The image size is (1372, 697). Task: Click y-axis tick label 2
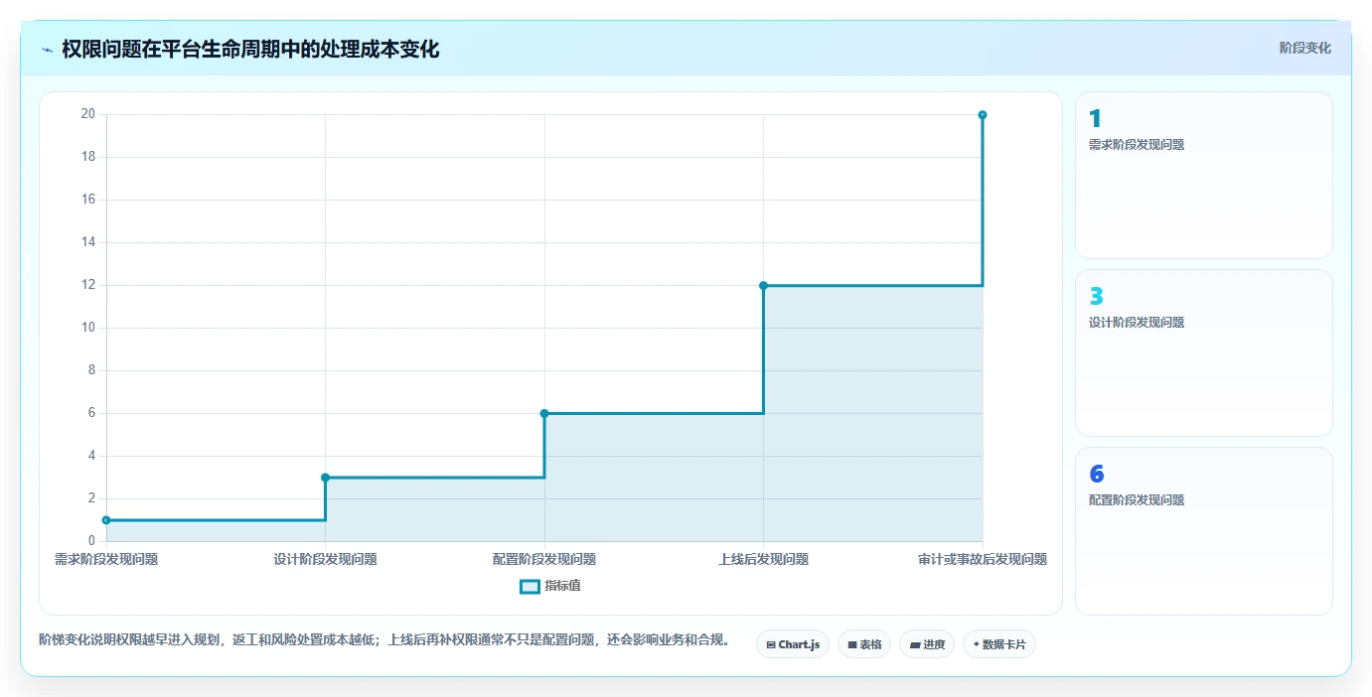coord(90,498)
